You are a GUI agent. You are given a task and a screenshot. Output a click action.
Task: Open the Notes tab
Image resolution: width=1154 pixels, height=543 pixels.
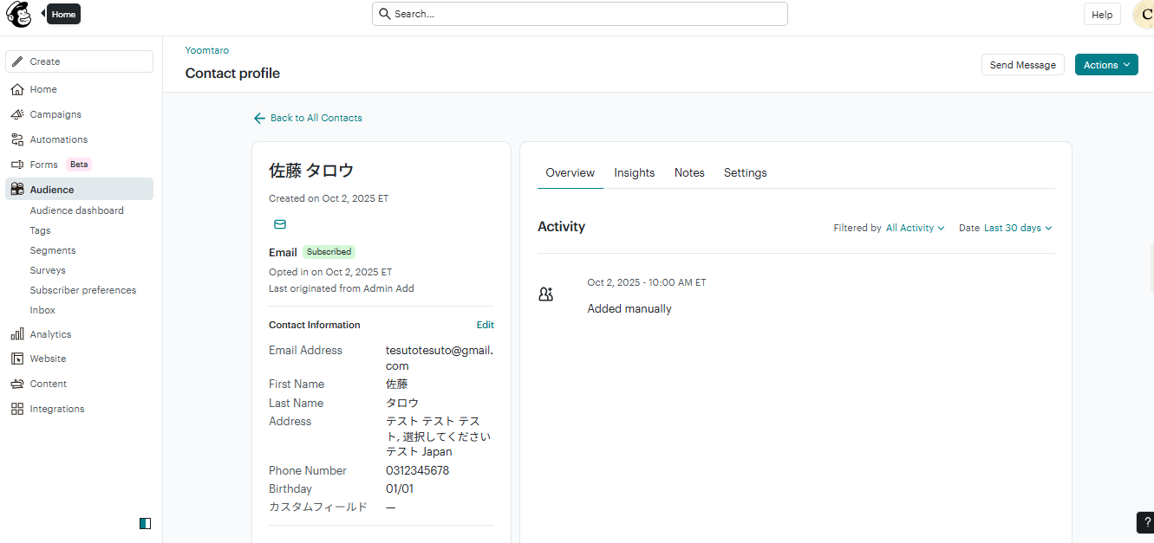pyautogui.click(x=689, y=173)
